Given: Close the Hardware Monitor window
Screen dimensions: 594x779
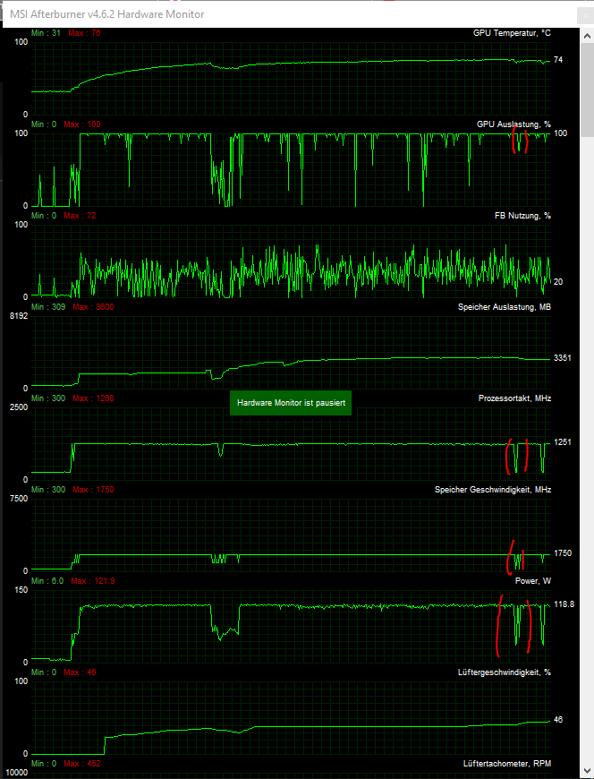Looking at the screenshot, I should [586, 15].
